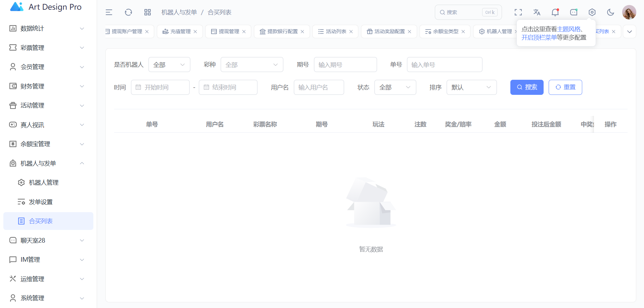This screenshot has width=644, height=308.
Task: Open the theme settings hexagon icon
Action: (592, 12)
